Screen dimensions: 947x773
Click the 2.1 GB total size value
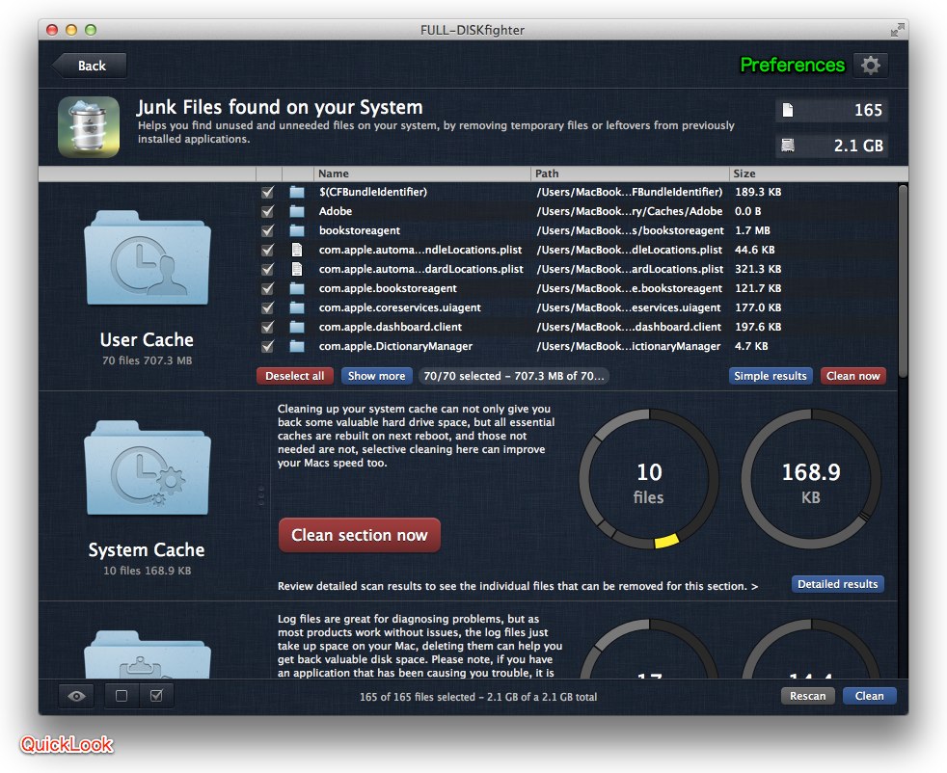(858, 146)
